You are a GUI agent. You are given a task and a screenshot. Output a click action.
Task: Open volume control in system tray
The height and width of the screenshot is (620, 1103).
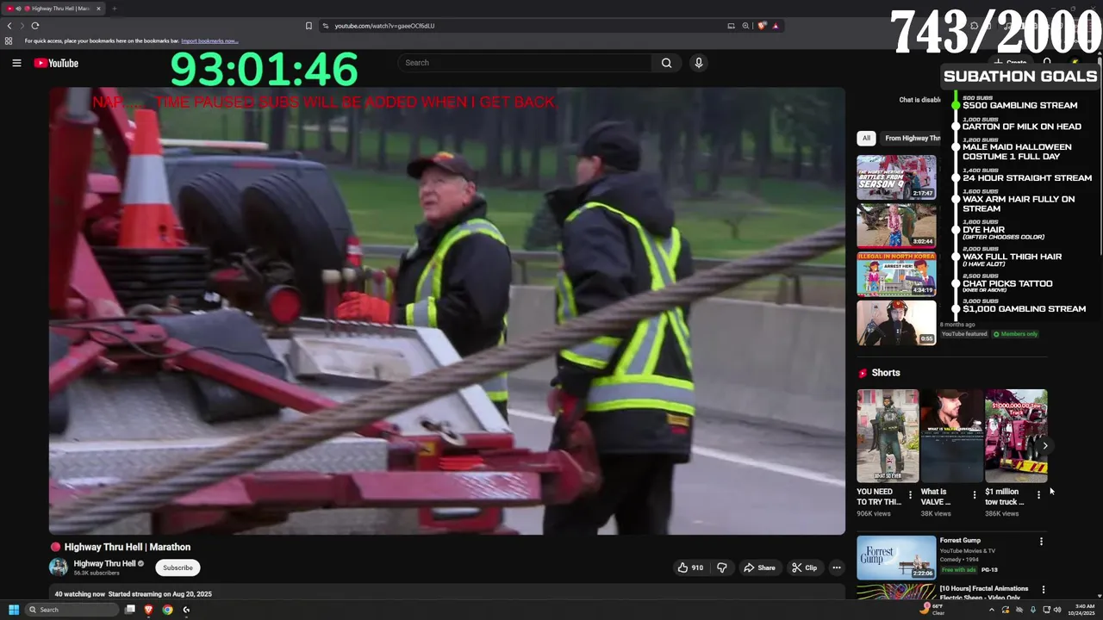point(1057,610)
